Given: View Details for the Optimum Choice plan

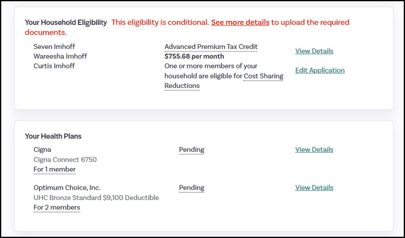Looking at the screenshot, I should [314, 187].
